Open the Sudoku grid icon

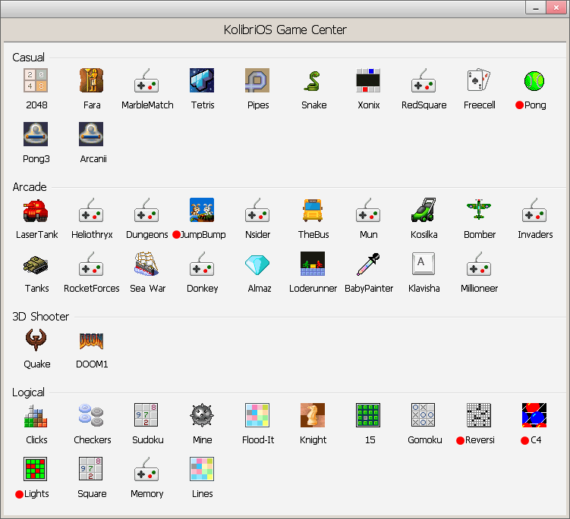coord(146,415)
